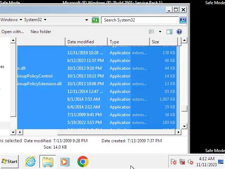
Task: Select the row dated 6/6/2014 2:12 AM
Action: pyautogui.click(x=97, y=107)
